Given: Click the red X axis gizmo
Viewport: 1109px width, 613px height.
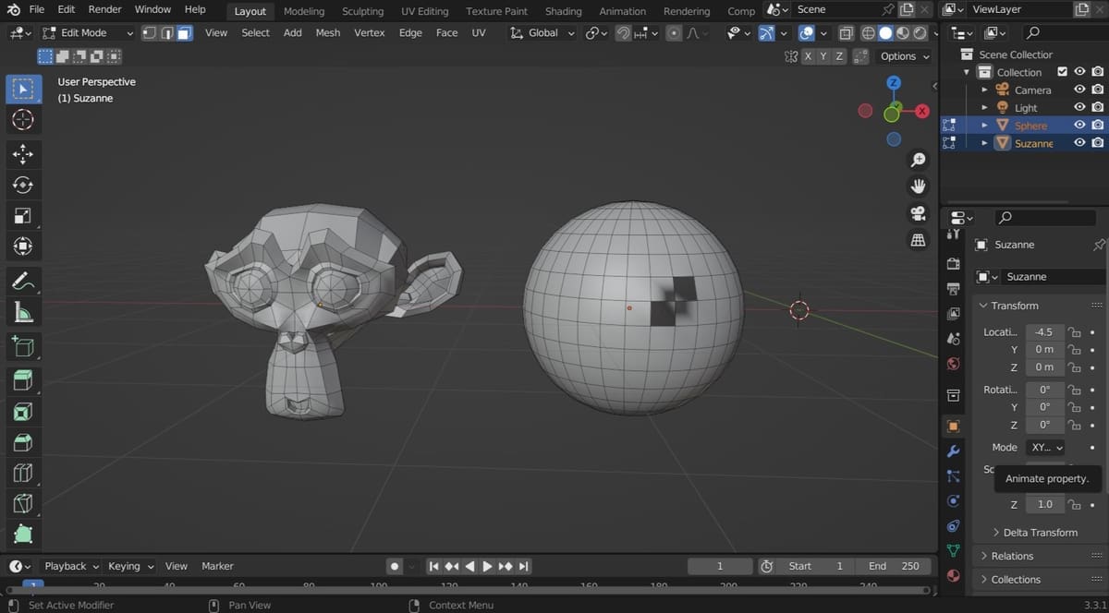Looking at the screenshot, I should tap(921, 111).
